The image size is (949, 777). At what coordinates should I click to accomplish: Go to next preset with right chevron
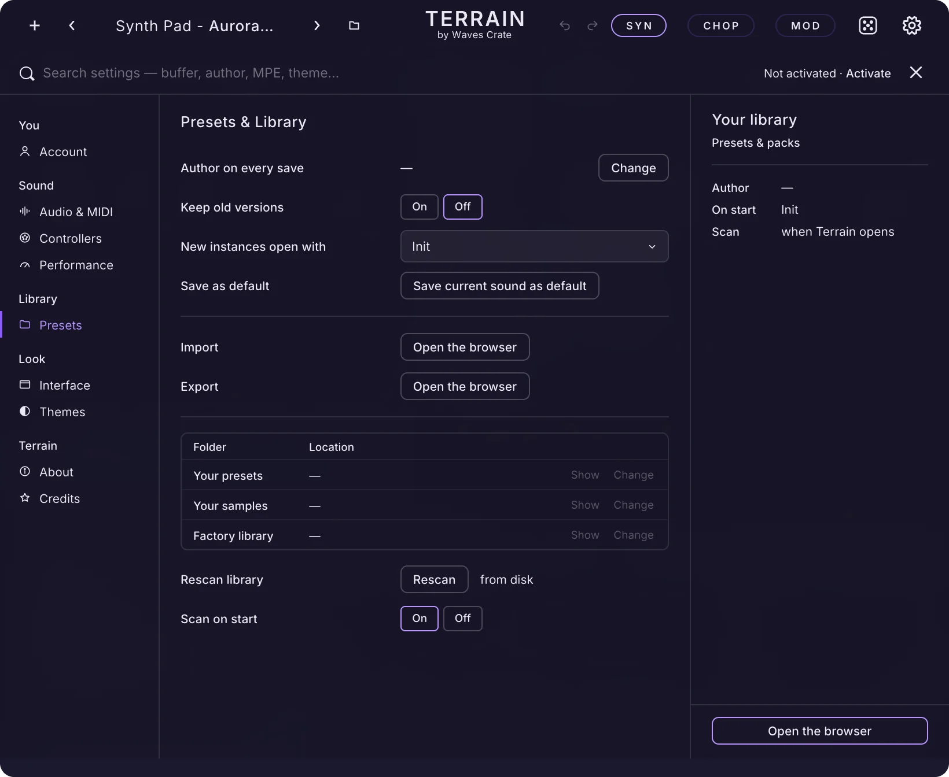317,25
